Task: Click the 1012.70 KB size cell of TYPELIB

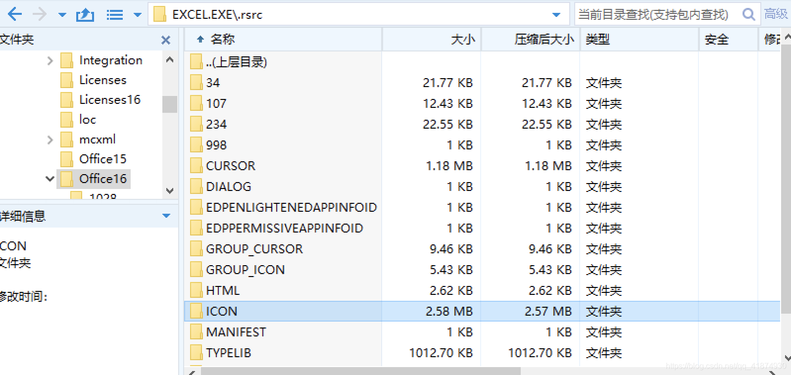Action: 441,353
